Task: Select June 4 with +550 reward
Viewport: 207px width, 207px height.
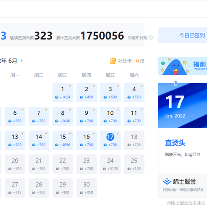Action: 134,93
